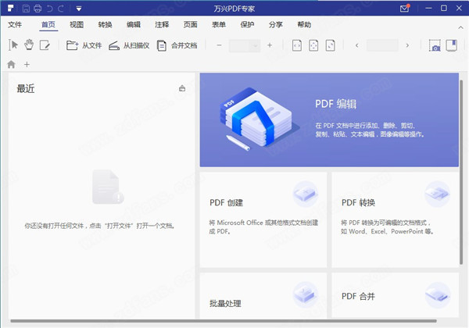The height and width of the screenshot is (328, 469).
Task: Open the PDF 转换 card
Action: click(x=395, y=219)
